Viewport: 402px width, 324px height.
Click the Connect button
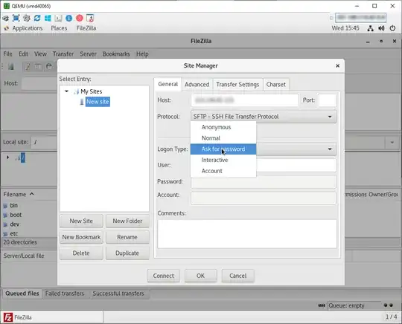[164, 276]
